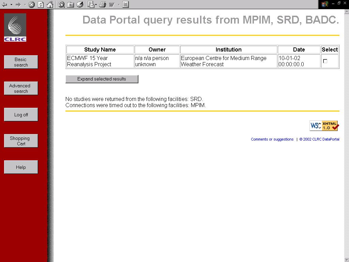
Task: Click the CLRC logo image
Action: tap(15, 27)
